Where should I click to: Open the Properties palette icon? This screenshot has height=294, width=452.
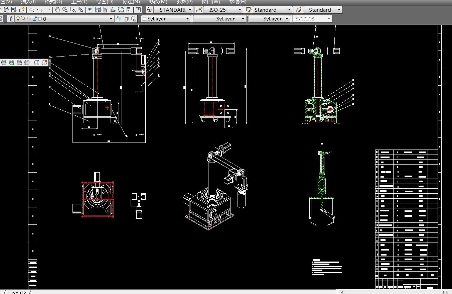coord(90,10)
